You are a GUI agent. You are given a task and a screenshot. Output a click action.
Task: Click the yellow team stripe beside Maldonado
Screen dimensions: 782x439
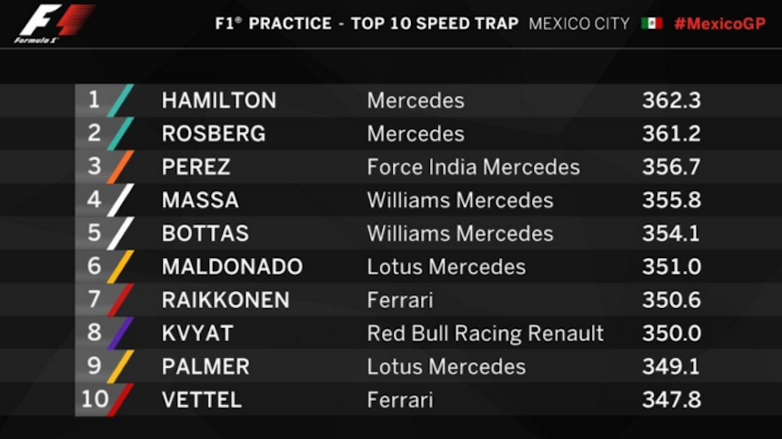(121, 266)
